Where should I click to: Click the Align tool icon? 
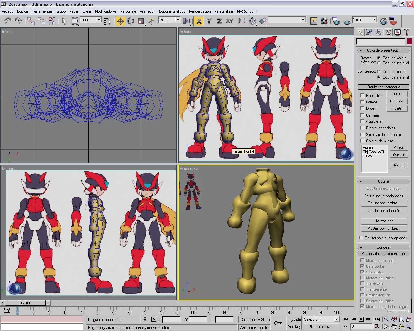click(263, 21)
